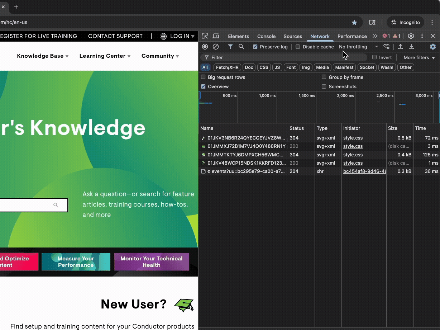Viewport: 440px width, 330px height.
Task: Toggle the network filter funnel icon
Action: pos(230,47)
